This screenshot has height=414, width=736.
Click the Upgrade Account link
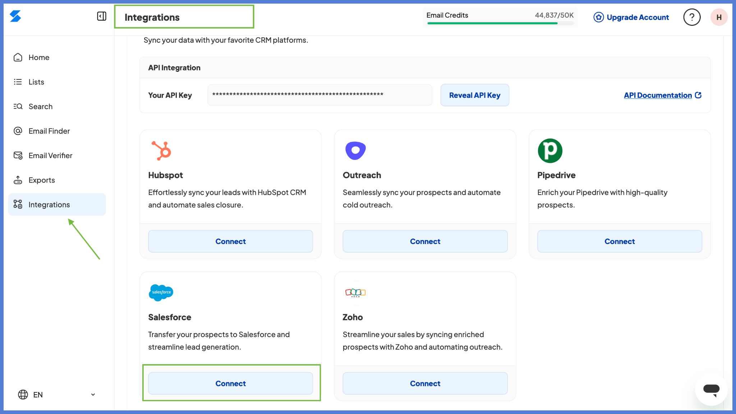pos(631,17)
